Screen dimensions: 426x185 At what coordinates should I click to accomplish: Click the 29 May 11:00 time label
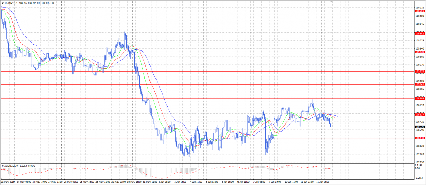click(x=102, y=182)
